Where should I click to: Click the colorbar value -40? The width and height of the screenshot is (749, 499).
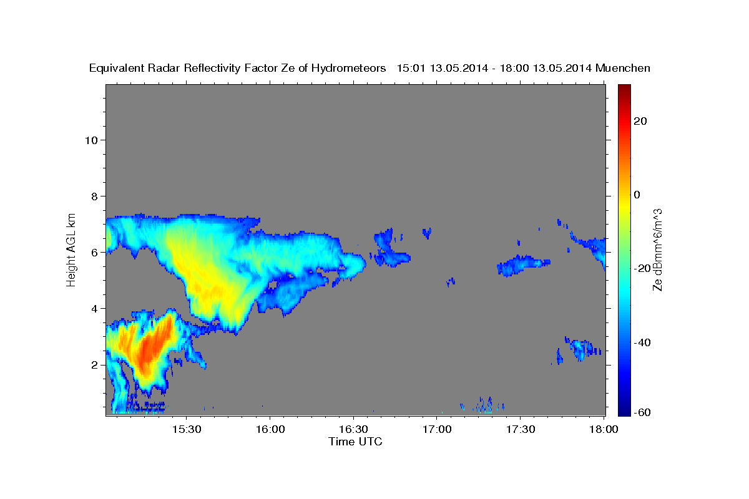(642, 342)
